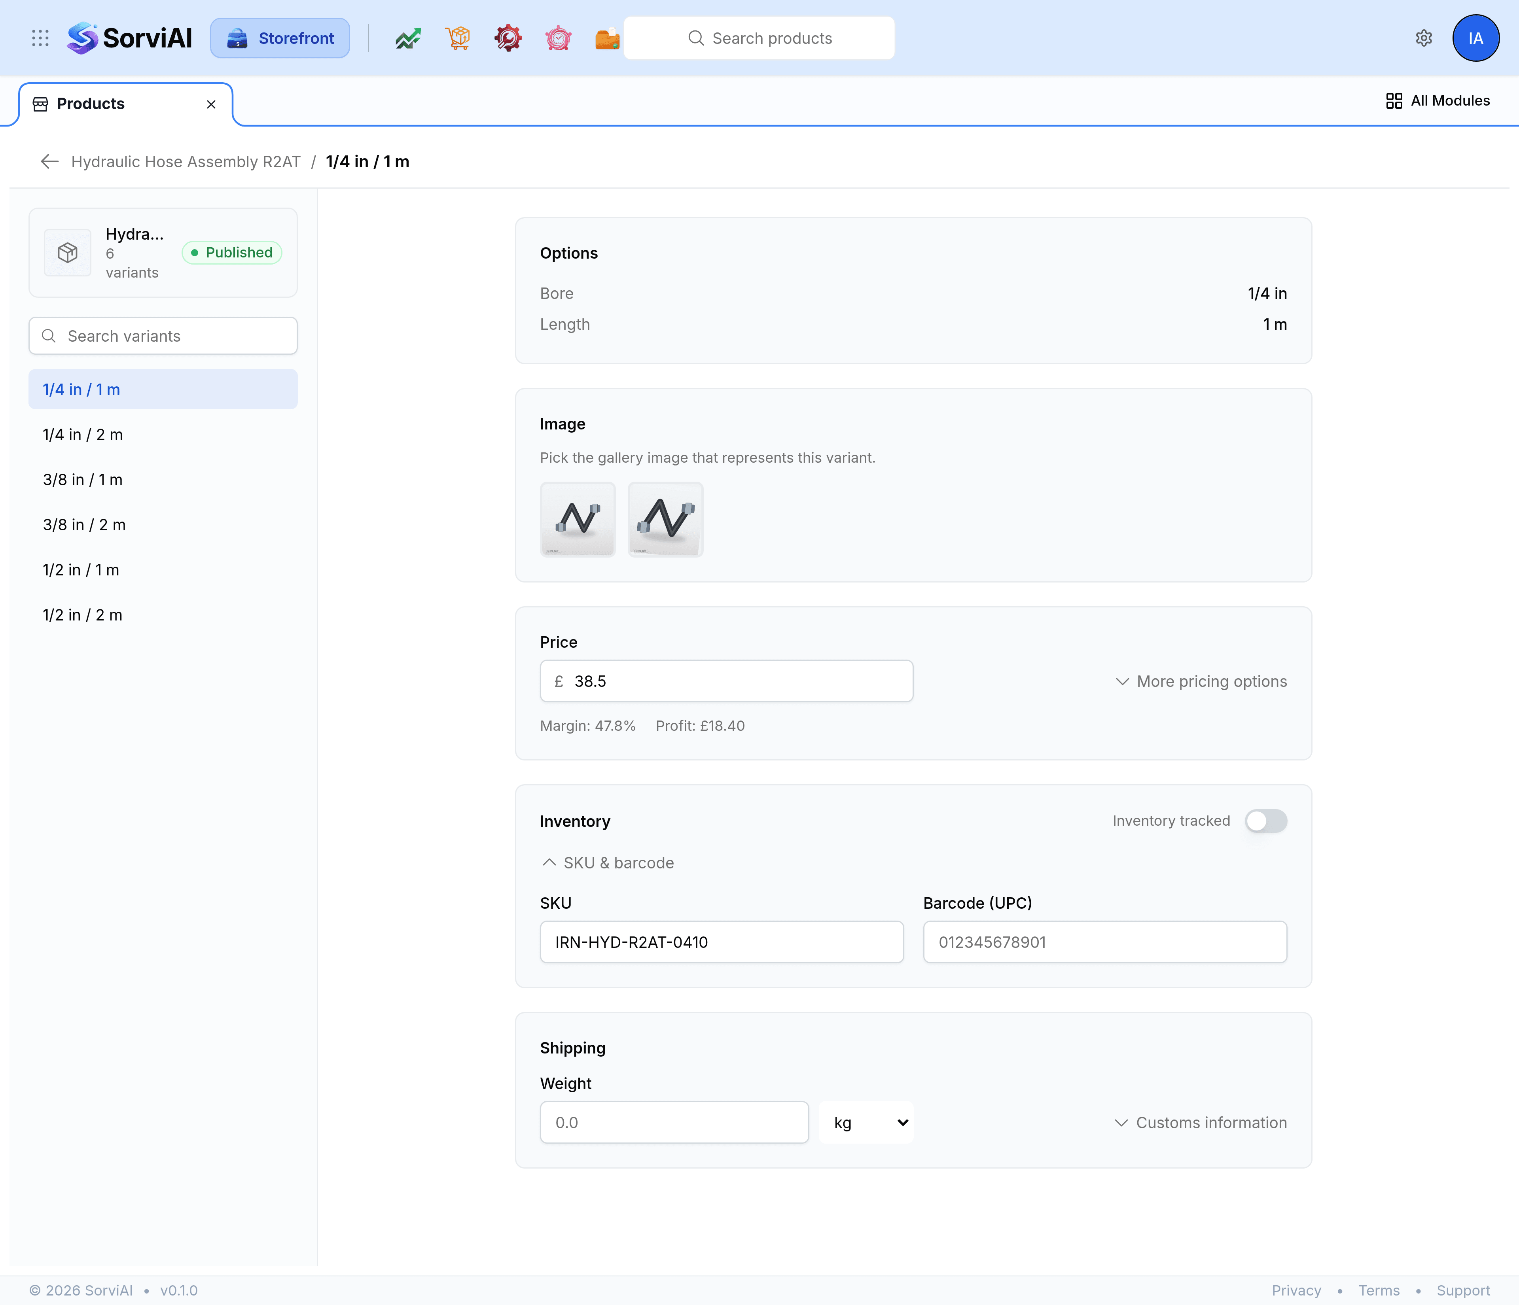Open the orange shopping cart box module icon
This screenshot has height=1305, width=1519.
pyautogui.click(x=457, y=38)
